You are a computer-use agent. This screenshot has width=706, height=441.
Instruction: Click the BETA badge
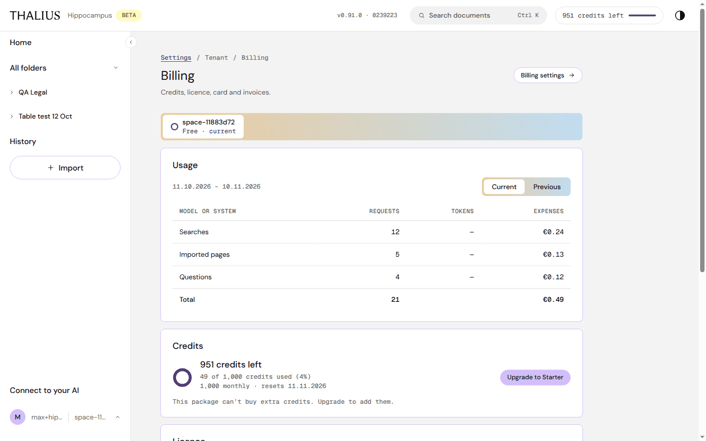(x=129, y=15)
